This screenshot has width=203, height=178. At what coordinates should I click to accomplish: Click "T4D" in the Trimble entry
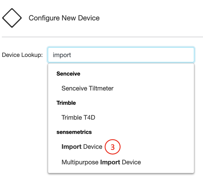89,117
